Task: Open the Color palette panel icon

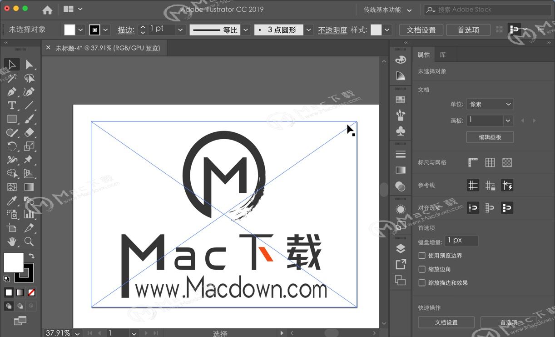Action: click(x=401, y=60)
